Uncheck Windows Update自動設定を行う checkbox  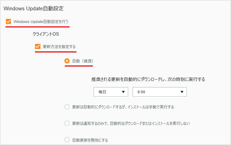pyautogui.click(x=9, y=21)
